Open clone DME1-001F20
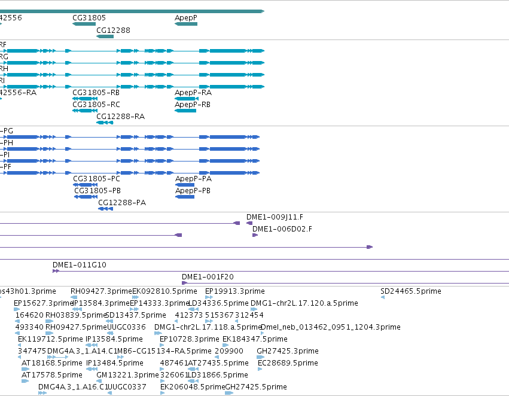 pos(208,277)
